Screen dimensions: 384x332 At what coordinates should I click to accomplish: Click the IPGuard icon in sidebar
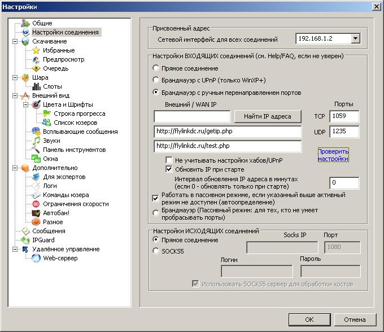(25, 240)
